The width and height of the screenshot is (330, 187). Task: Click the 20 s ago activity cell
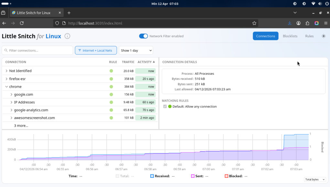(145, 79)
